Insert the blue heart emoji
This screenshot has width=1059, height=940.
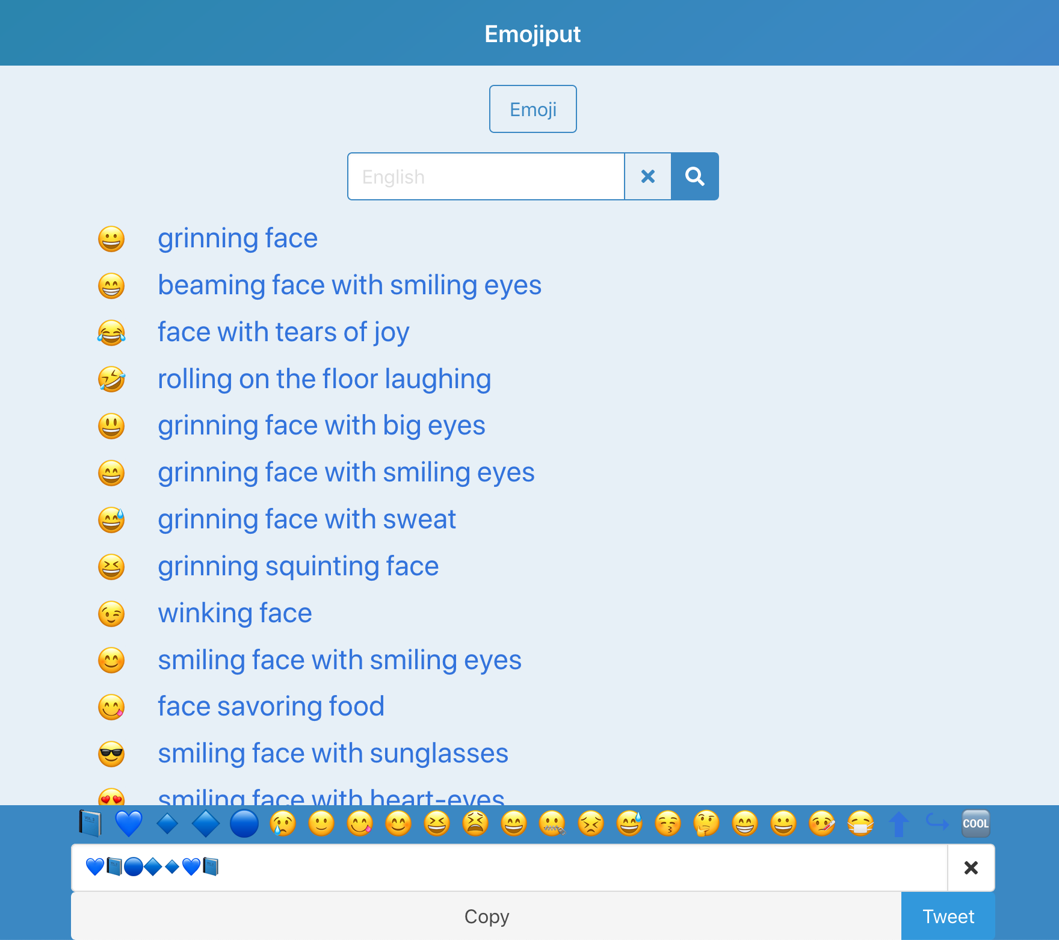[x=128, y=823]
